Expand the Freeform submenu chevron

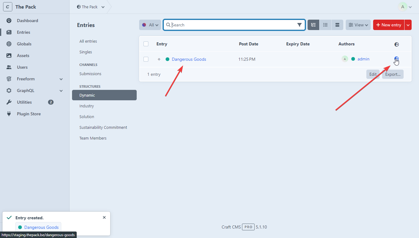point(61,79)
